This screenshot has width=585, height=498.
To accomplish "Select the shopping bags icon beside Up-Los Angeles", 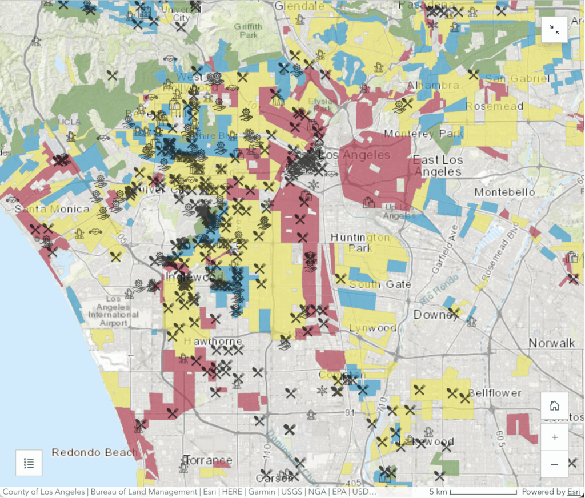I will 368,202.
